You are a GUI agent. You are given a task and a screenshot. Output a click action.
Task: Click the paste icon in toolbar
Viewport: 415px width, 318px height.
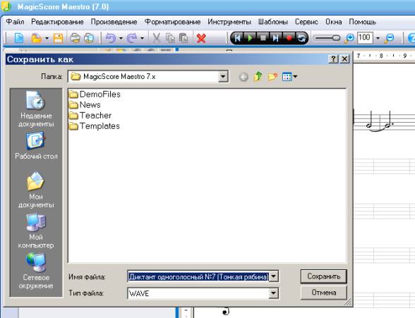[184, 38]
